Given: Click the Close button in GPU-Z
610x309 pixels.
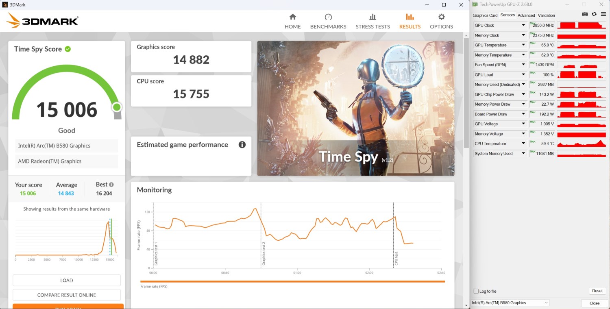Looking at the screenshot, I should coord(595,303).
